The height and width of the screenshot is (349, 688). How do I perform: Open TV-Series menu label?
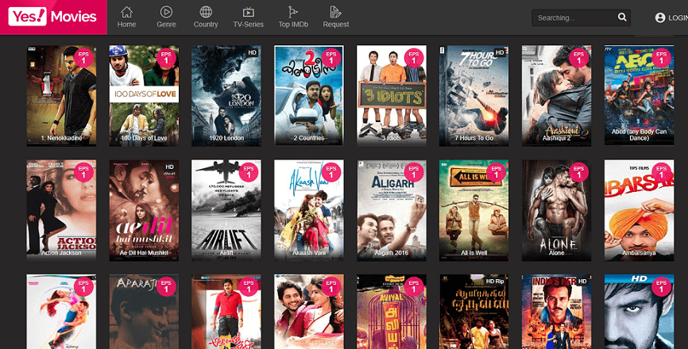249,25
